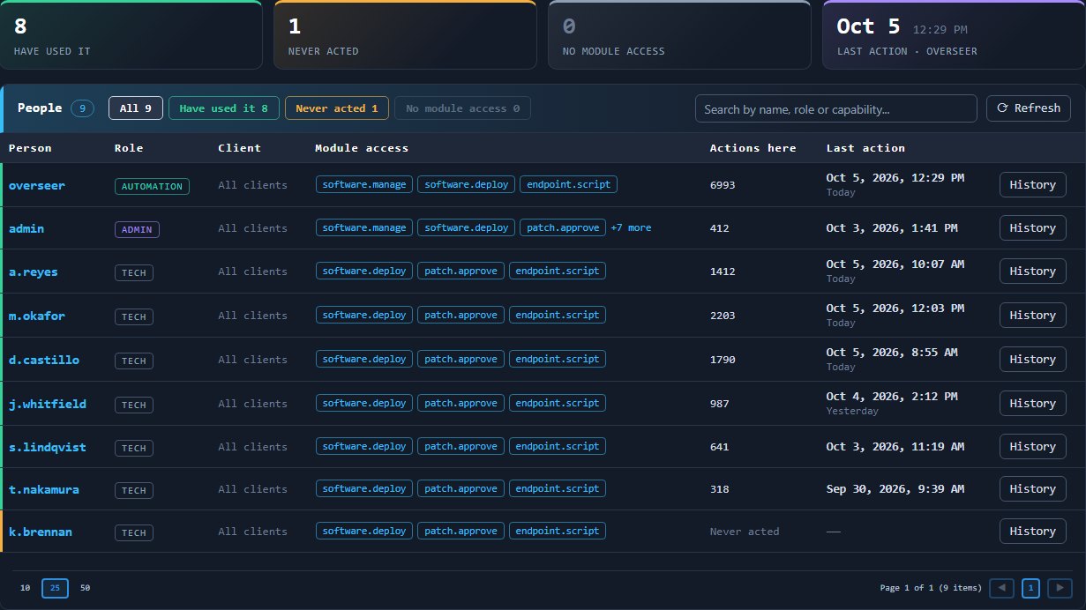
Task: Set page size to 25
Action: tap(55, 588)
